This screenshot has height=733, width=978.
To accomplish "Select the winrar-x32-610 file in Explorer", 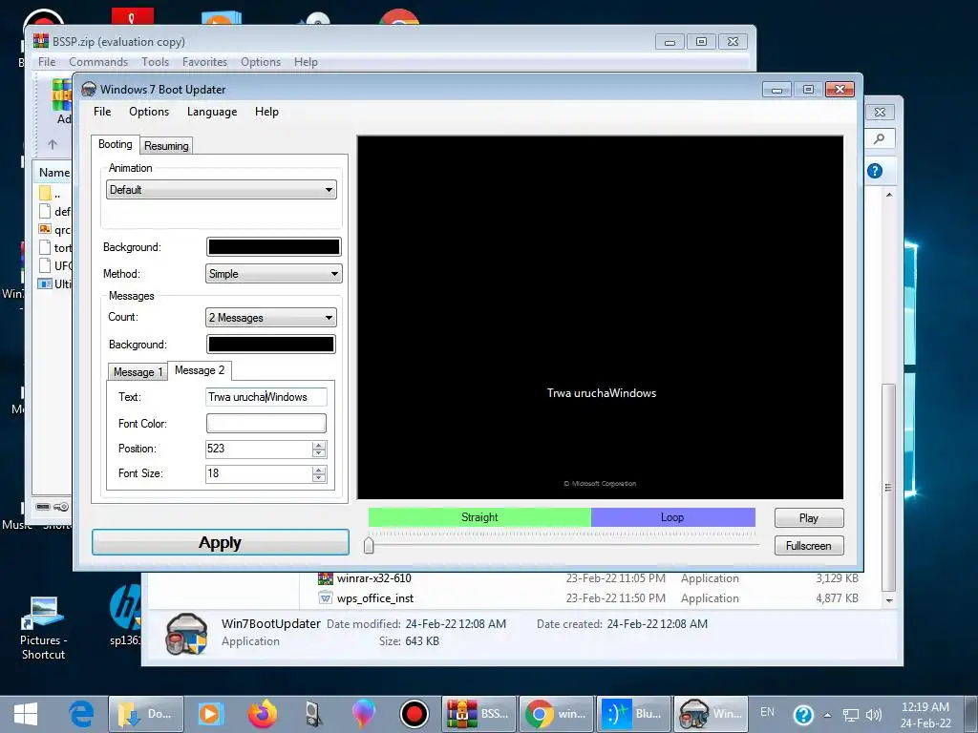I will tap(374, 578).
